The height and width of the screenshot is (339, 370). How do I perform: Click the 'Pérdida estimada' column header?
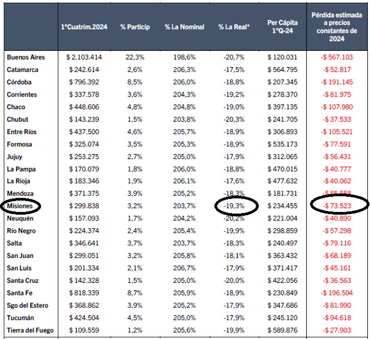tap(336, 27)
